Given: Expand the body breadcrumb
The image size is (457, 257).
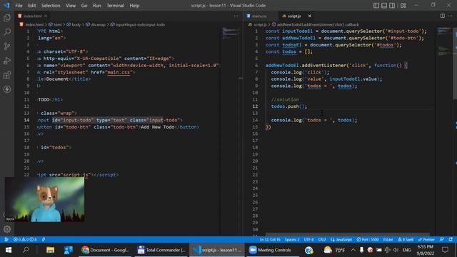Looking at the screenshot, I should [x=74, y=25].
